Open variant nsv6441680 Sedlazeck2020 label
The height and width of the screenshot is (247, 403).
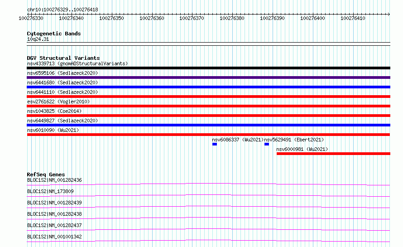click(x=62, y=82)
